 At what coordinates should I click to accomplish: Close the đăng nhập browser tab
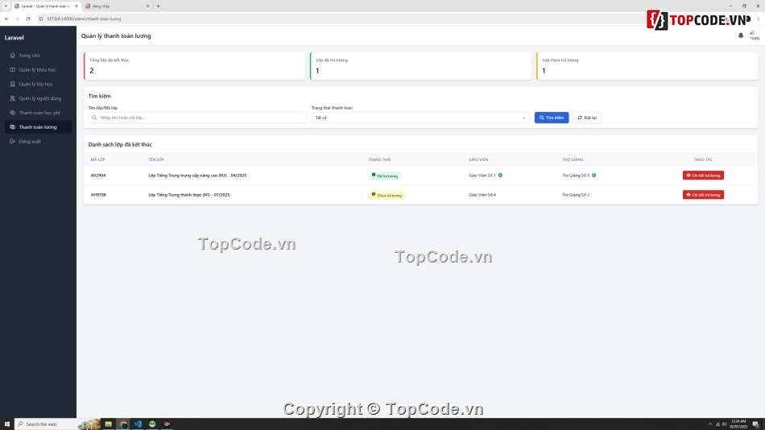click(147, 6)
